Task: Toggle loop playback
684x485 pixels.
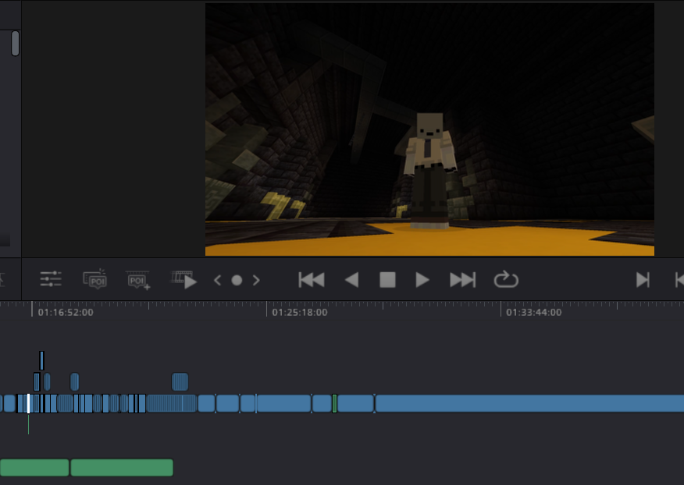Action: (506, 279)
